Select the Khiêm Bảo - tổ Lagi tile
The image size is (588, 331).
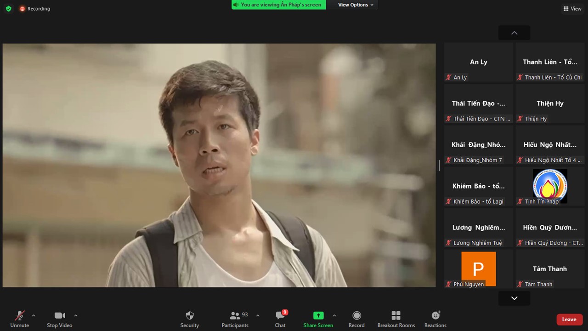[x=479, y=186]
